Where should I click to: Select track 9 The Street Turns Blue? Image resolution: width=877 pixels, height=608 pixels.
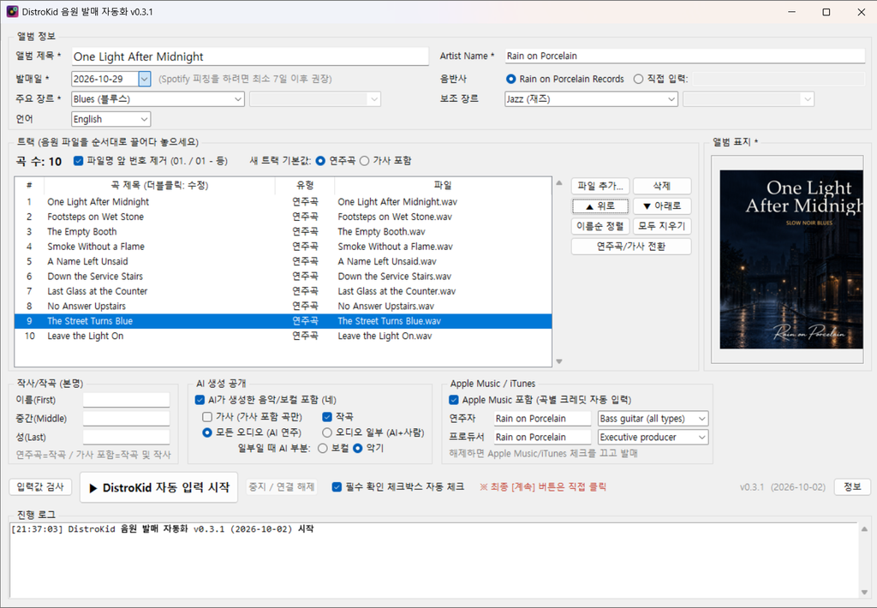(283, 321)
